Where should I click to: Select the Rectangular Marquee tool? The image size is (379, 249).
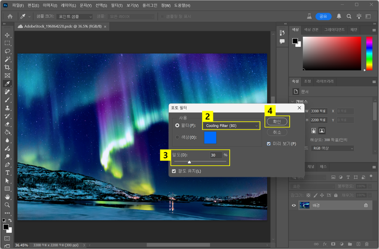pyautogui.click(x=7, y=43)
